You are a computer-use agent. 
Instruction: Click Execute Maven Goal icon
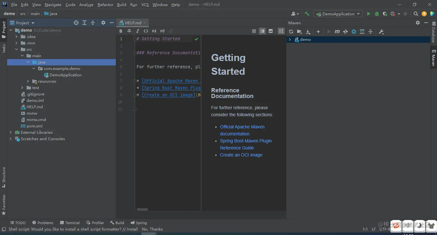(x=337, y=32)
